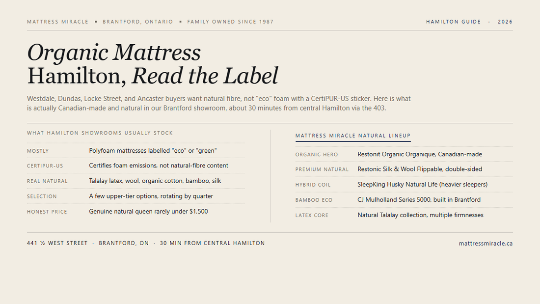Click 'Restonit Organic Organique, Canadian-made'
Image resolution: width=540 pixels, height=304 pixels.
pyautogui.click(x=420, y=154)
